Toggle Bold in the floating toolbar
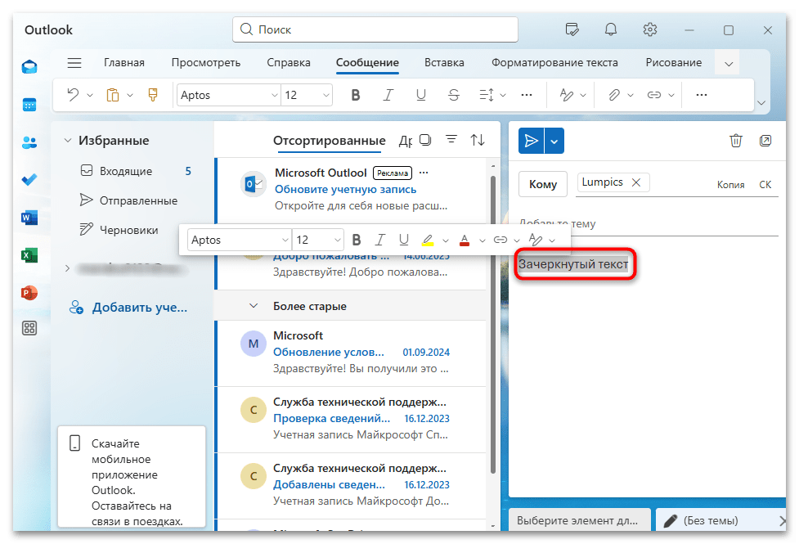The width and height of the screenshot is (799, 544). 357,240
